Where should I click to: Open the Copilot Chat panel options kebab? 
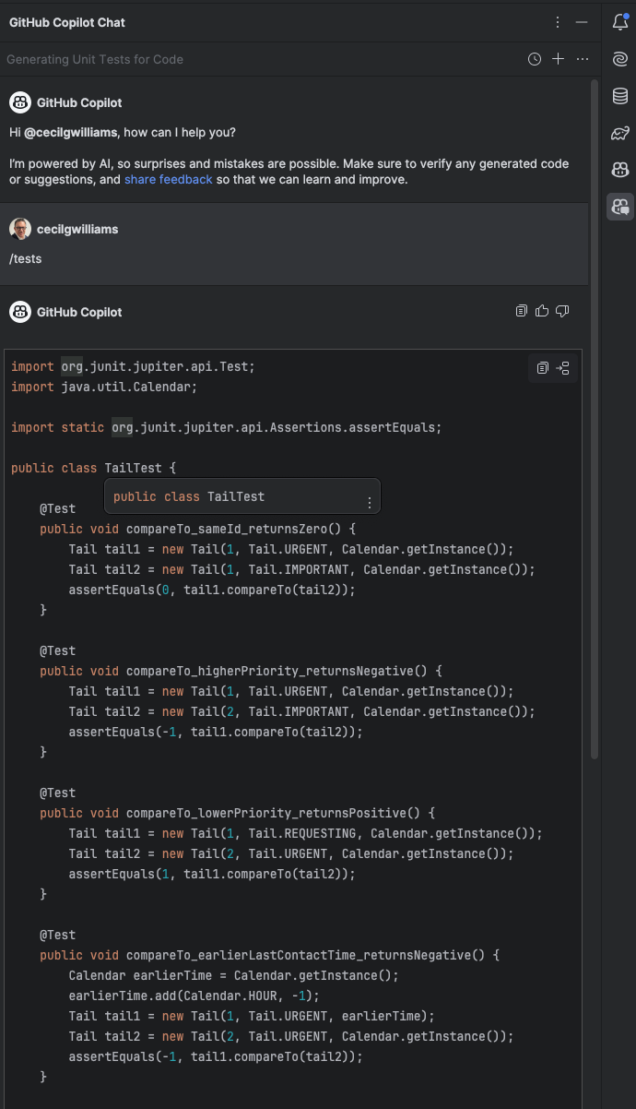[558, 22]
